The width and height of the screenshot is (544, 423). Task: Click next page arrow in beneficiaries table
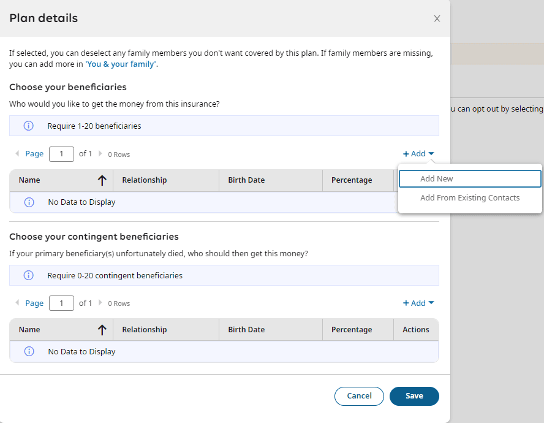point(100,153)
